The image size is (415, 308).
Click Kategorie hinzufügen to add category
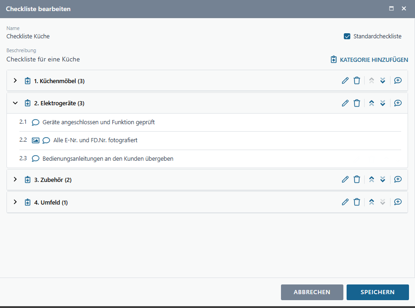click(369, 60)
